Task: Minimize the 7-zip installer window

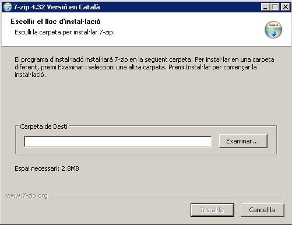Action: [x=265, y=7]
